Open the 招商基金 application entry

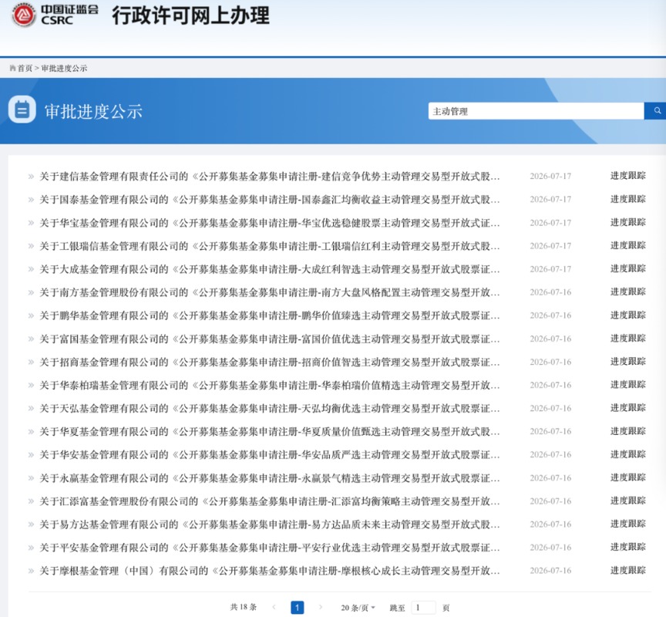point(270,362)
